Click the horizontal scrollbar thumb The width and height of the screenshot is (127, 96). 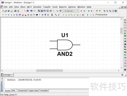click(50, 71)
